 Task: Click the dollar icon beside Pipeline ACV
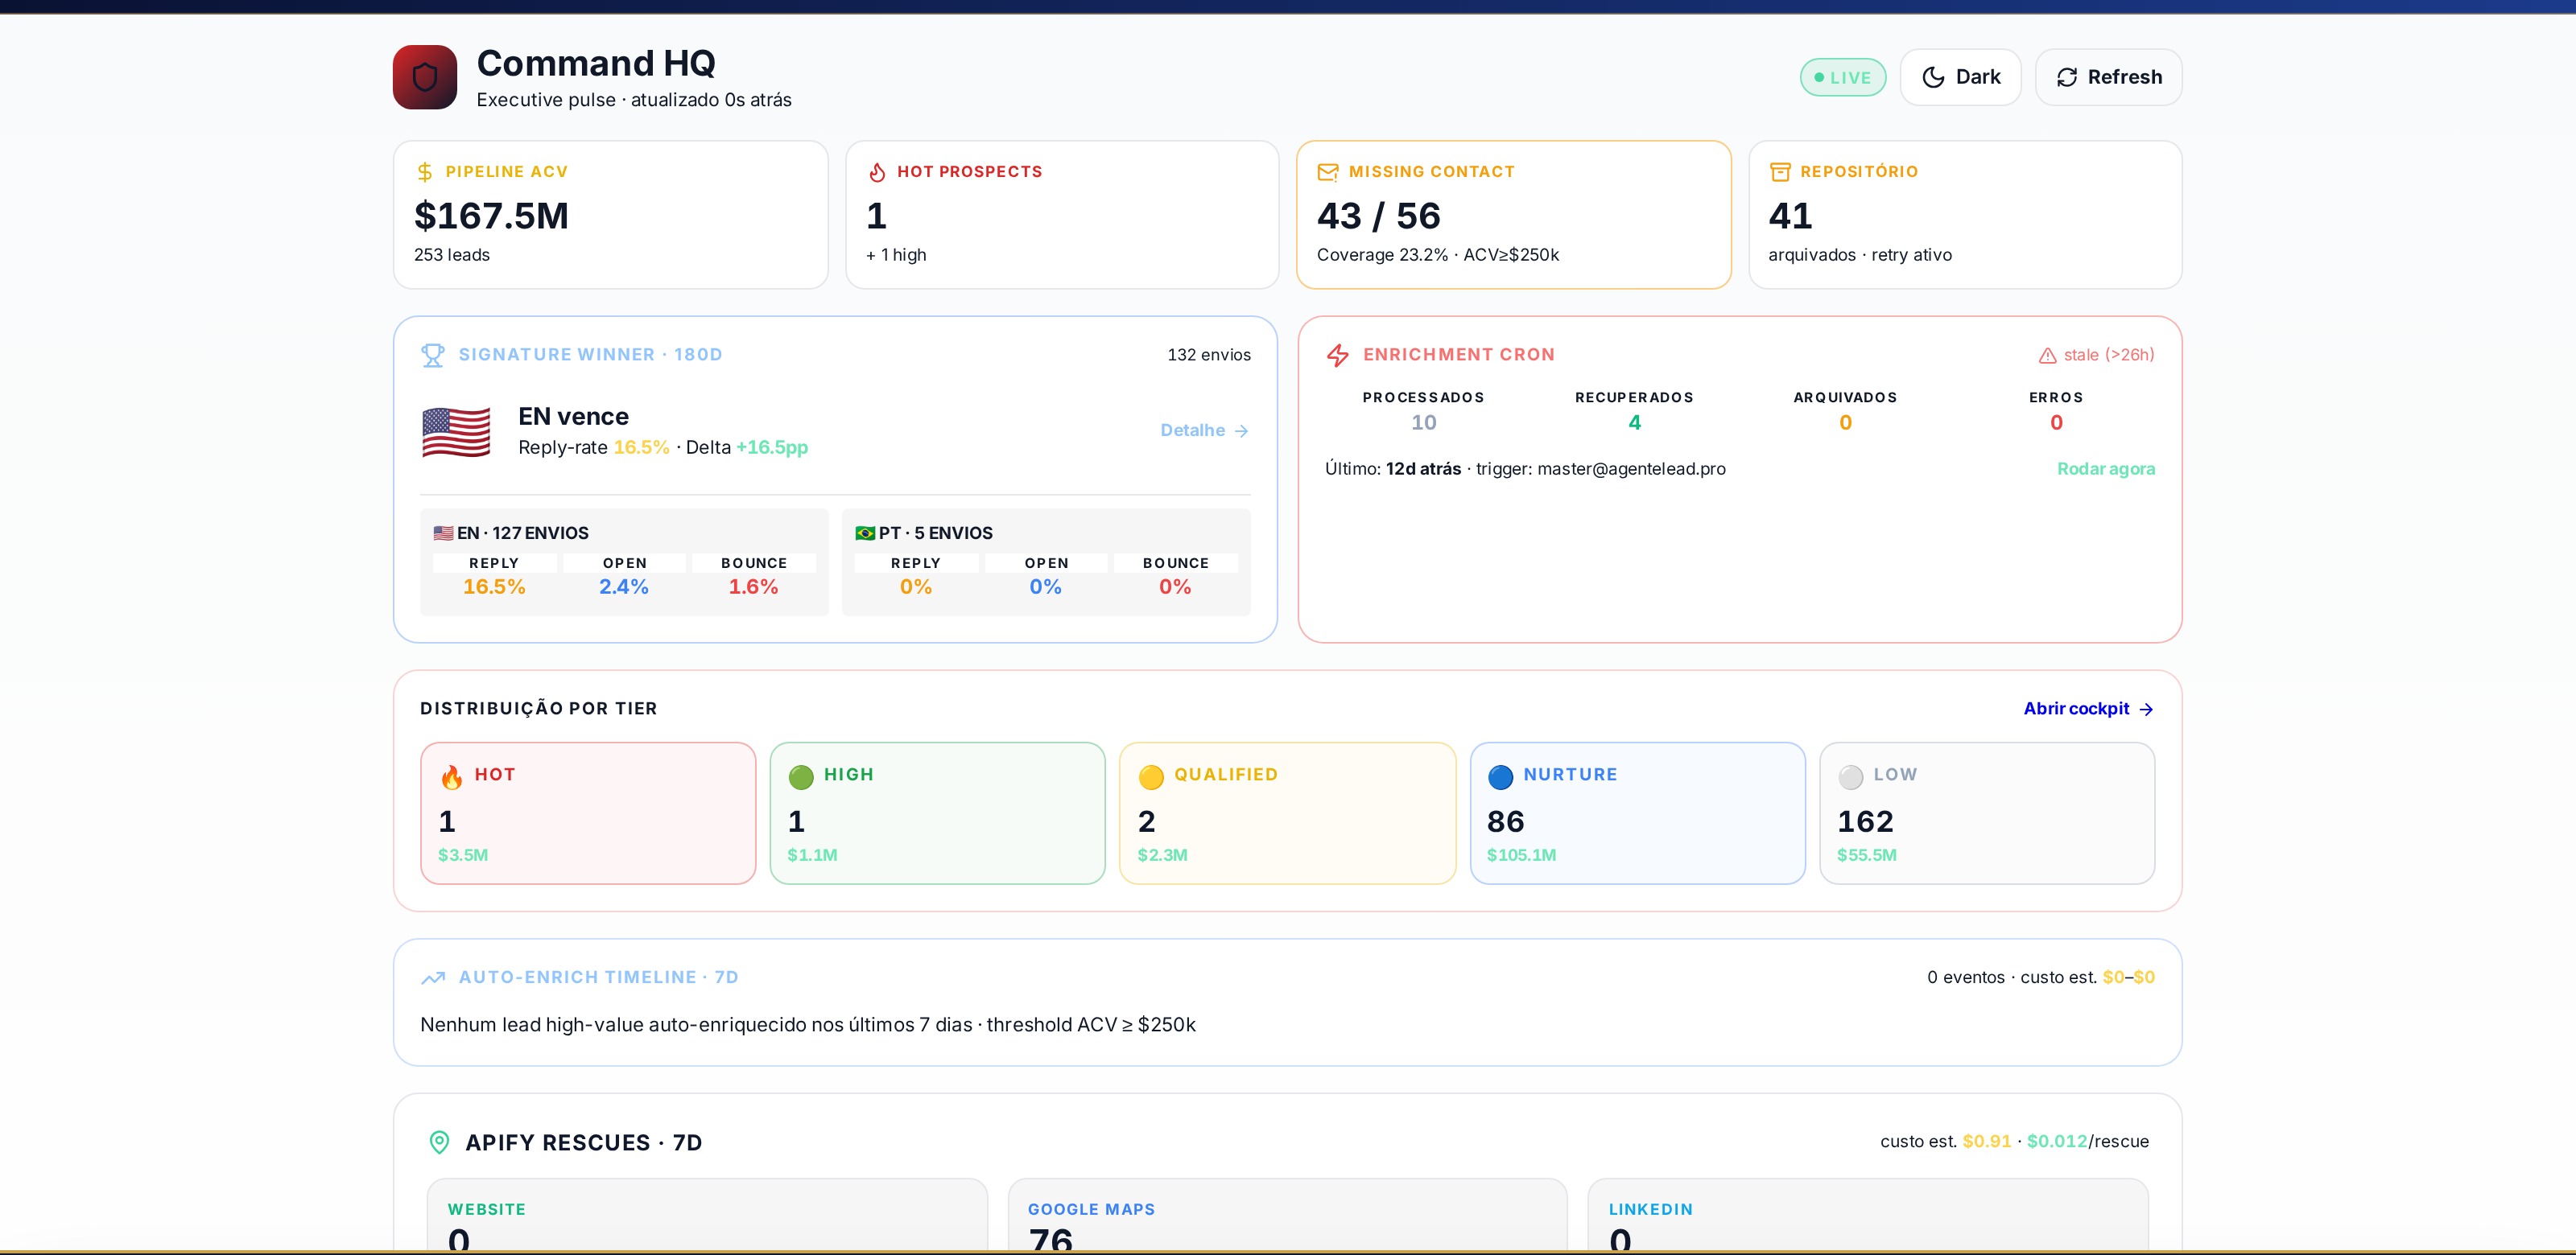(425, 172)
